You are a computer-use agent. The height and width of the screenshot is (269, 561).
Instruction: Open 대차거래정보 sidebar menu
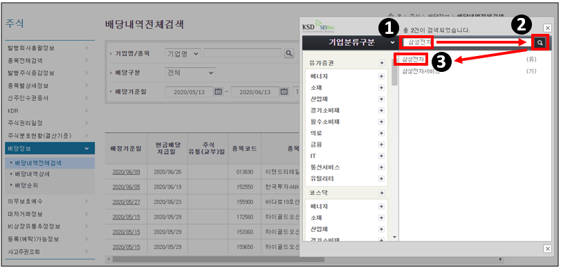tap(50, 214)
